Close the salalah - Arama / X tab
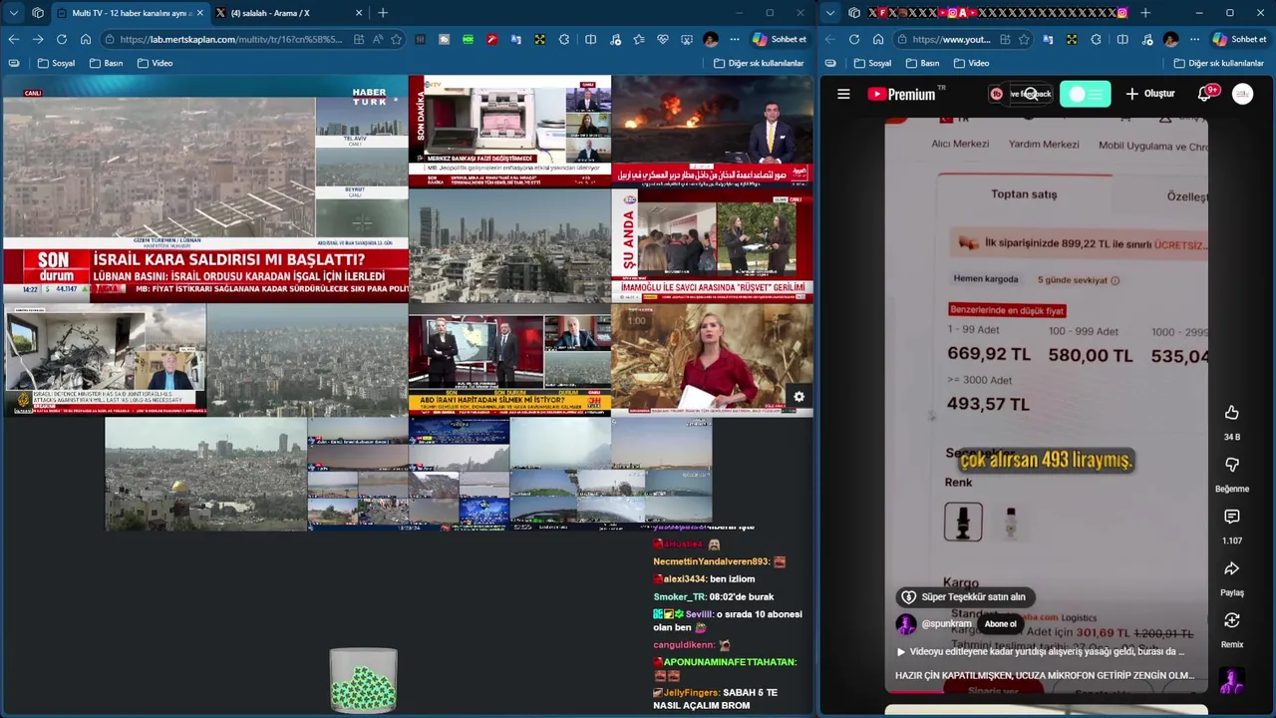 coord(359,13)
